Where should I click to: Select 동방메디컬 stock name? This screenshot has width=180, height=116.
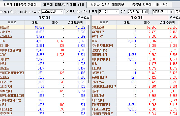pyautogui.click(x=100, y=77)
